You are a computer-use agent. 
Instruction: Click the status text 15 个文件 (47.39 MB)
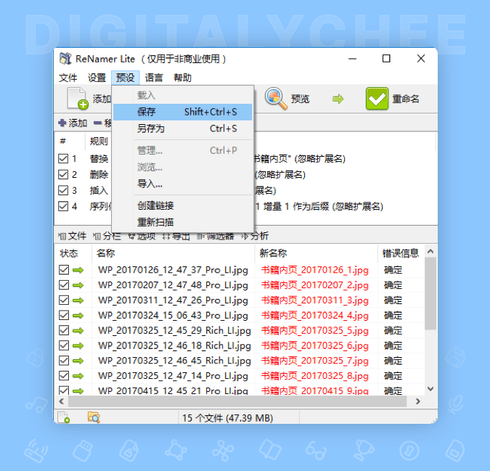(x=227, y=418)
